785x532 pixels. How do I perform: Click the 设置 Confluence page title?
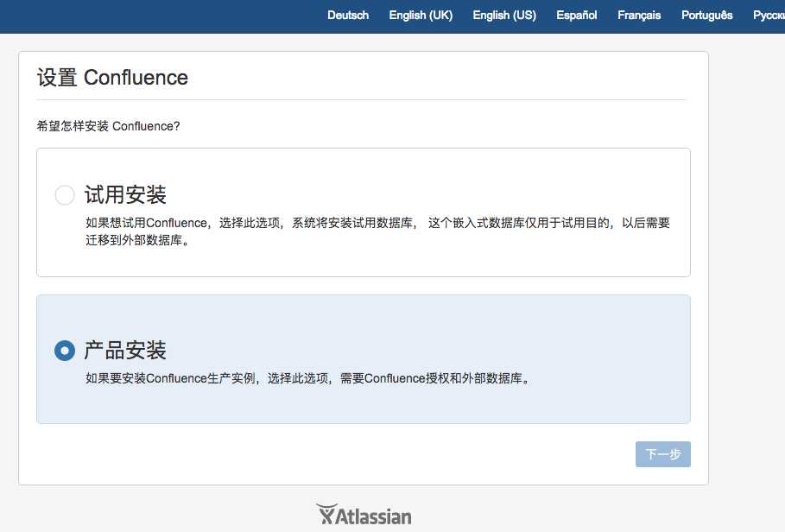pos(112,78)
